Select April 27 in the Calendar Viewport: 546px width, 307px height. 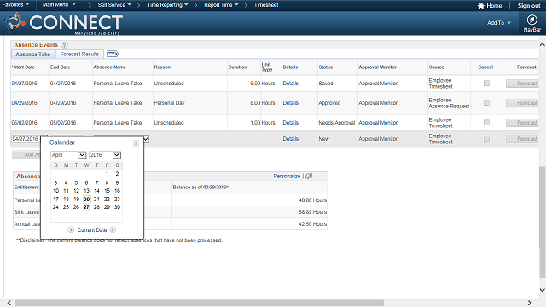[x=86, y=207]
